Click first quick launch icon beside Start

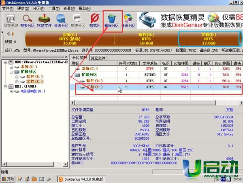(x=20, y=179)
